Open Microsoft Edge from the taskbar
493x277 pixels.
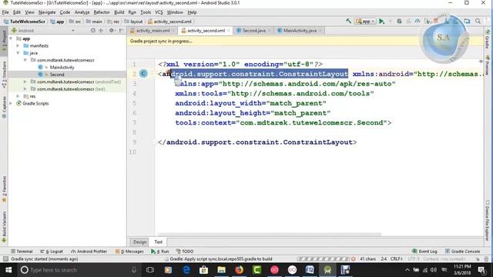(x=186, y=270)
